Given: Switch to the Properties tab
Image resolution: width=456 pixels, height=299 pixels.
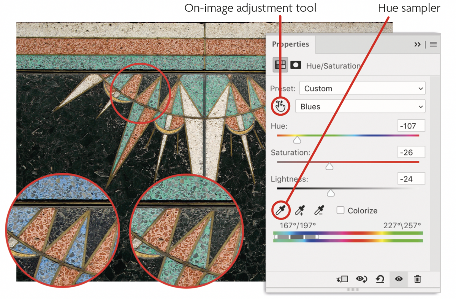Looking at the screenshot, I should point(290,45).
